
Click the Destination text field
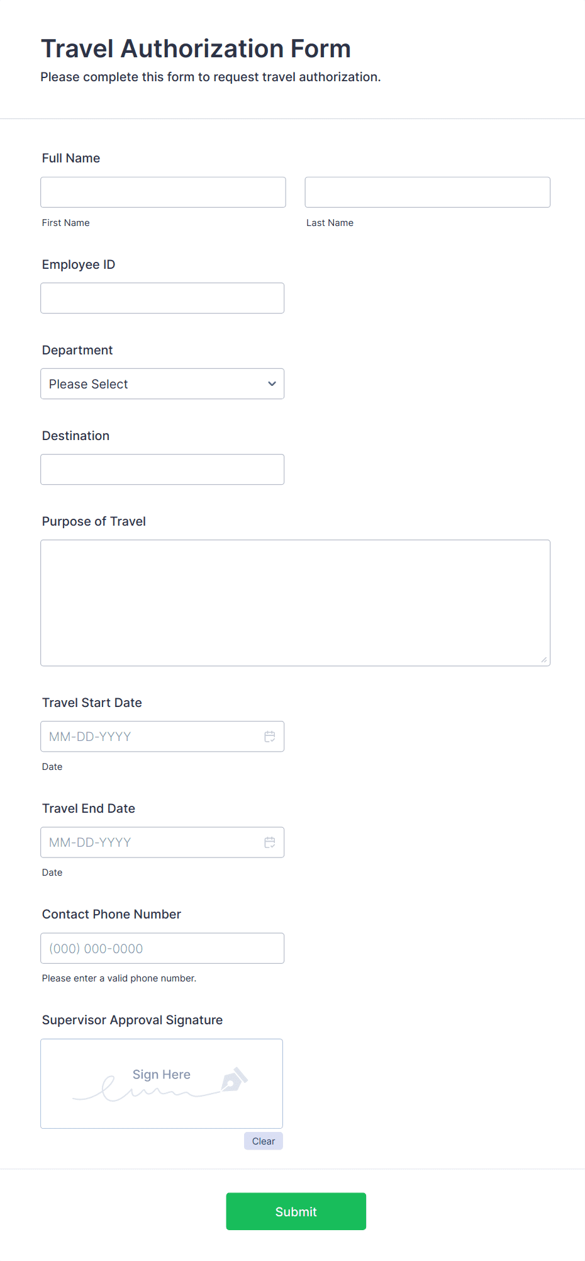162,470
